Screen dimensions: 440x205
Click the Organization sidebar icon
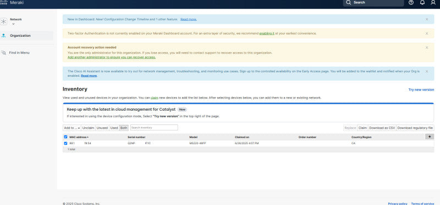click(x=4, y=36)
